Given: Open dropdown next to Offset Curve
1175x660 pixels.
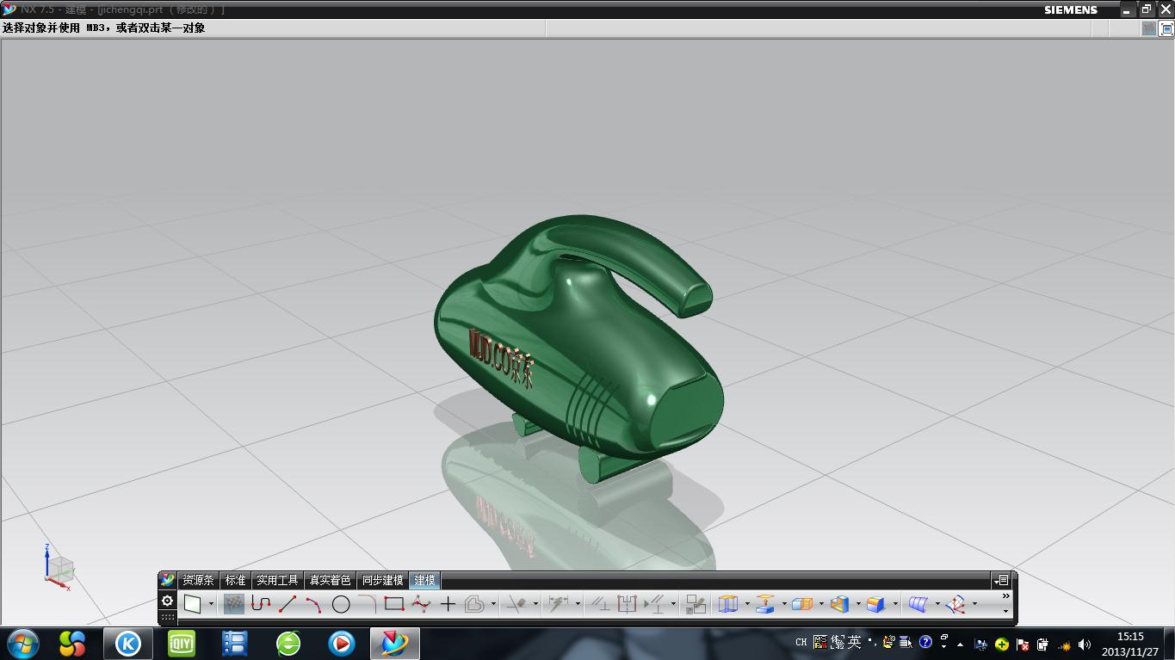Looking at the screenshot, I should [493, 604].
